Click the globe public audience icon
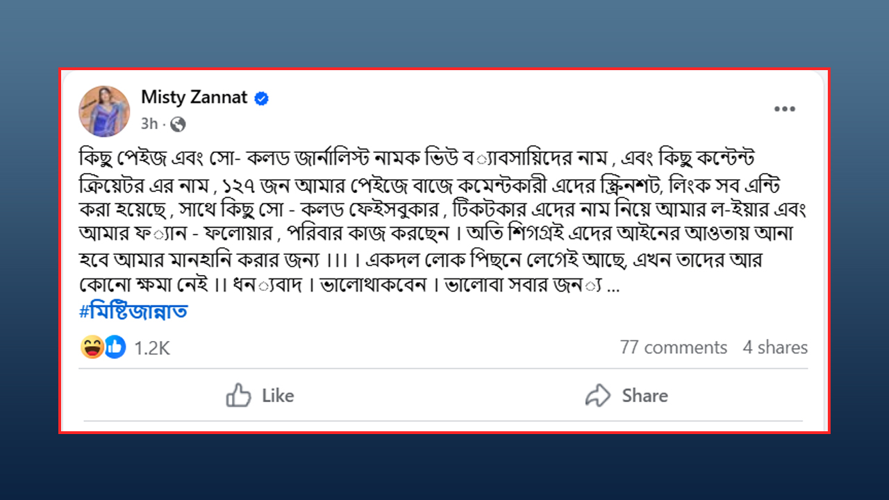Viewport: 889px width, 500px height. coord(178,124)
